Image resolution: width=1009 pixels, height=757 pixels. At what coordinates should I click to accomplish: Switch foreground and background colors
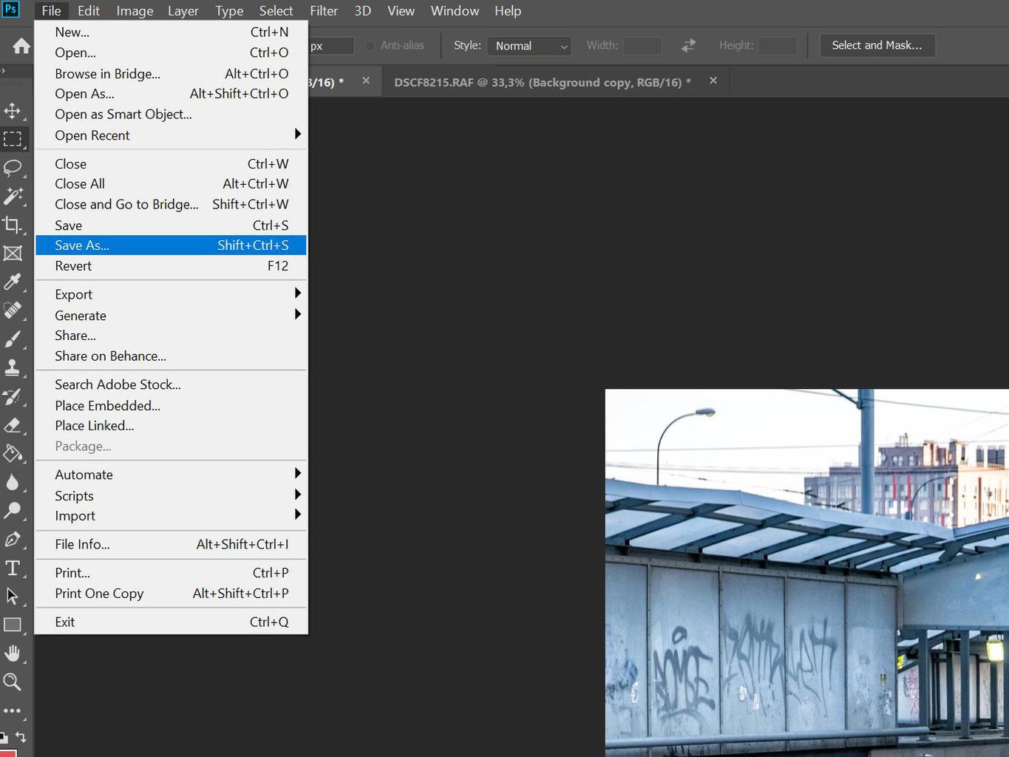[x=21, y=736]
